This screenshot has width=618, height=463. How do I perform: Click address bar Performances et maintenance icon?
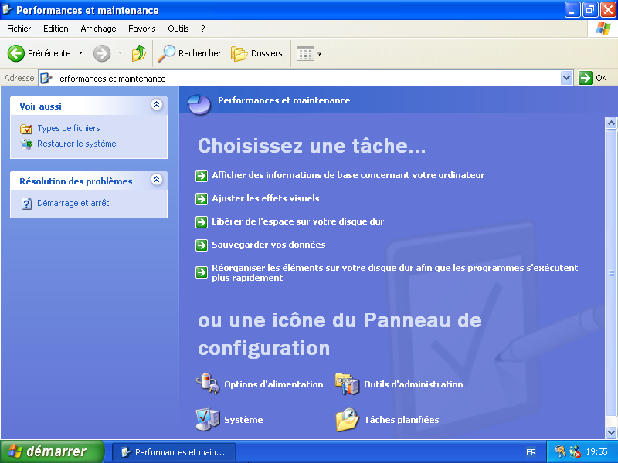point(46,78)
